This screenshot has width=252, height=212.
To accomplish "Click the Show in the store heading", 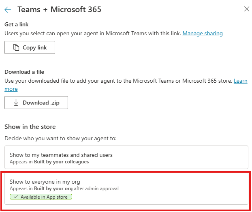I will click(30, 127).
